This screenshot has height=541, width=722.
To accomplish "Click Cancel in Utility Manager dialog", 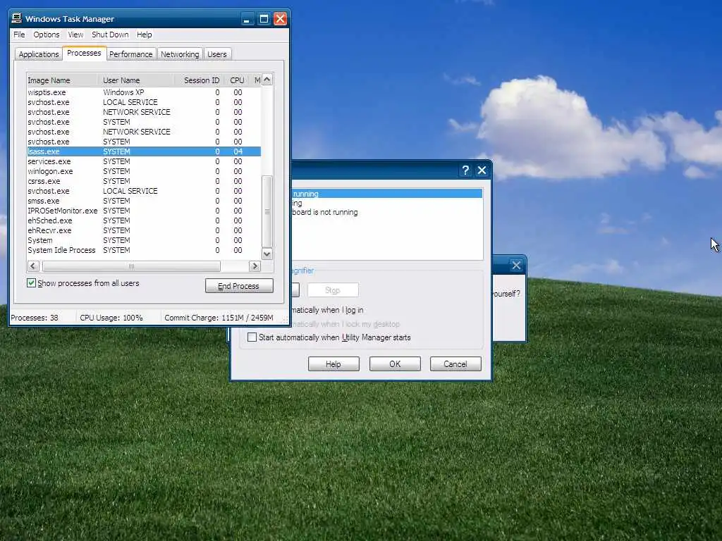I will (x=455, y=364).
